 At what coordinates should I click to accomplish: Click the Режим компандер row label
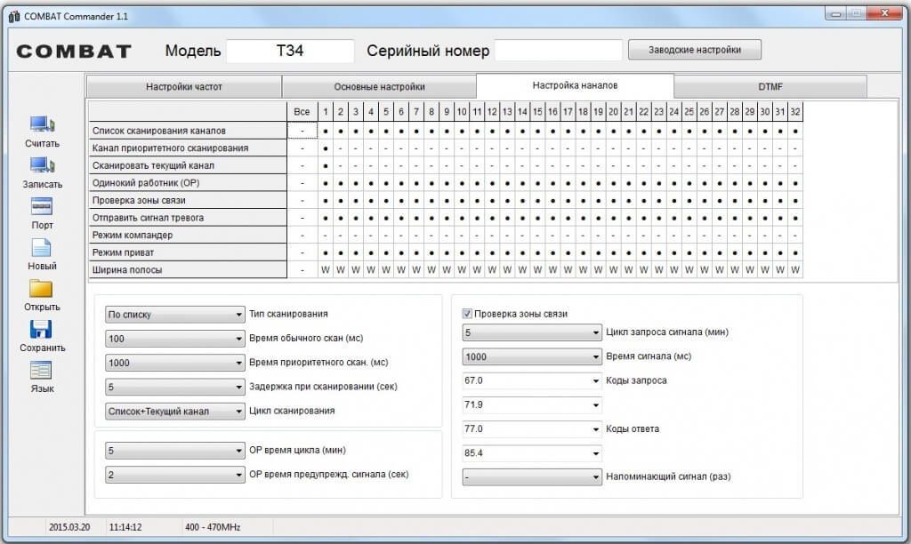tap(188, 236)
